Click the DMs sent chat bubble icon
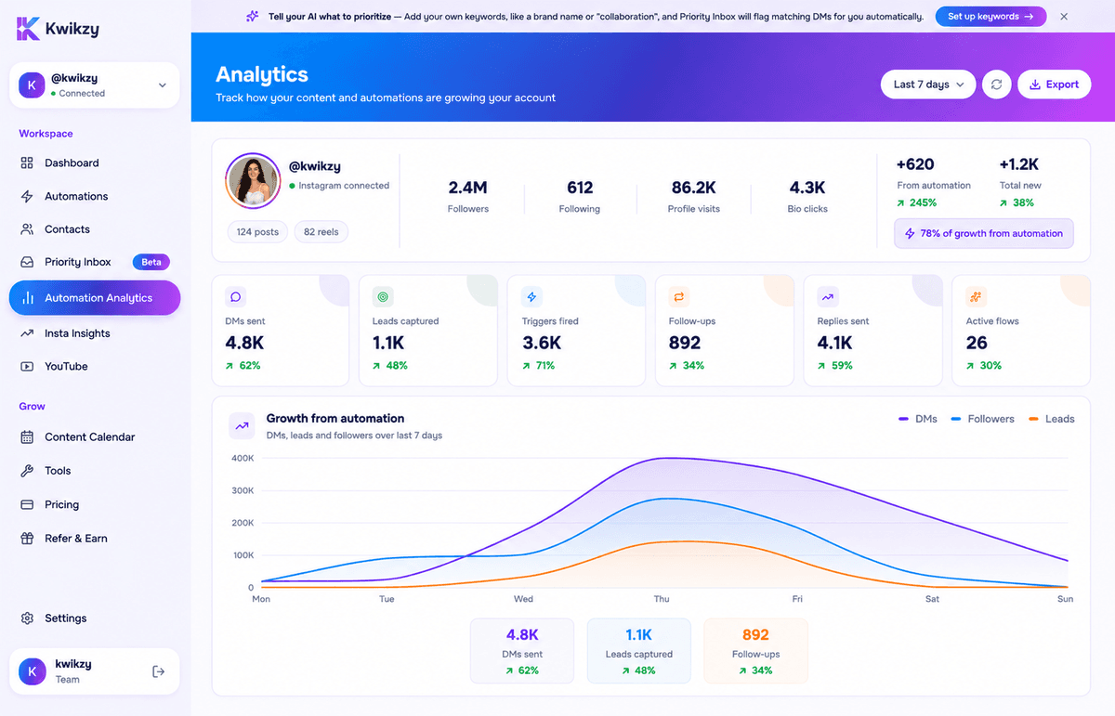The image size is (1115, 716). point(236,297)
